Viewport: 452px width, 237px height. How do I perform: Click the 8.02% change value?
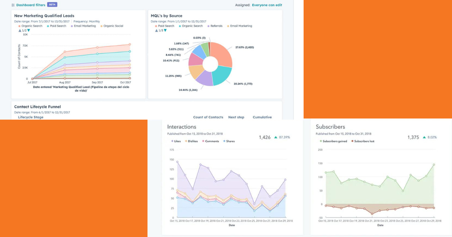[432, 137]
